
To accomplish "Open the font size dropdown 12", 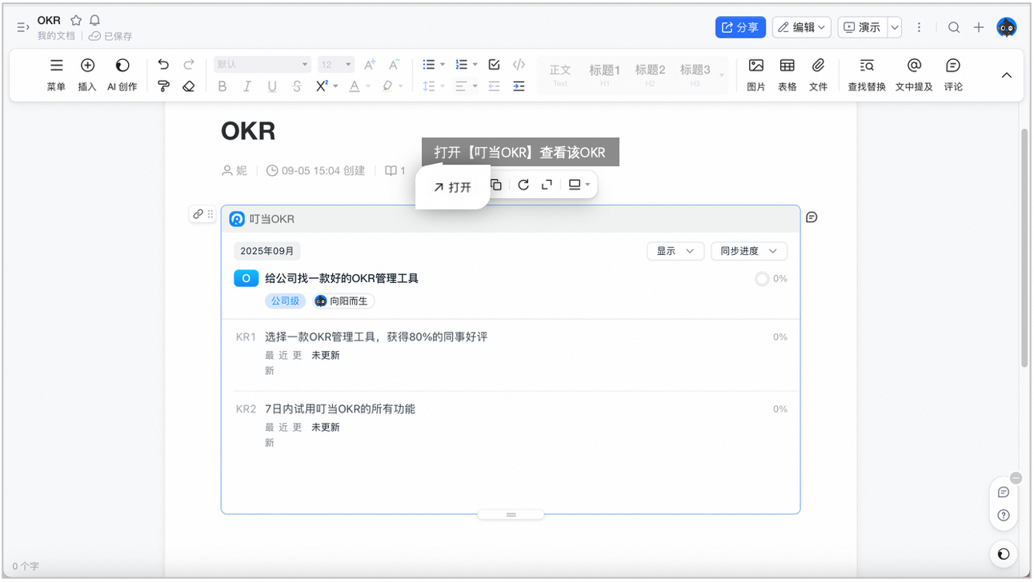I will tap(336, 65).
